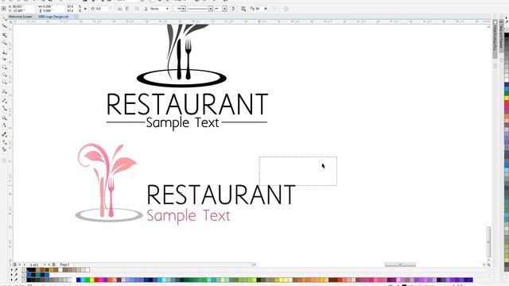Select the Drop Shadow tool

coord(5,118)
